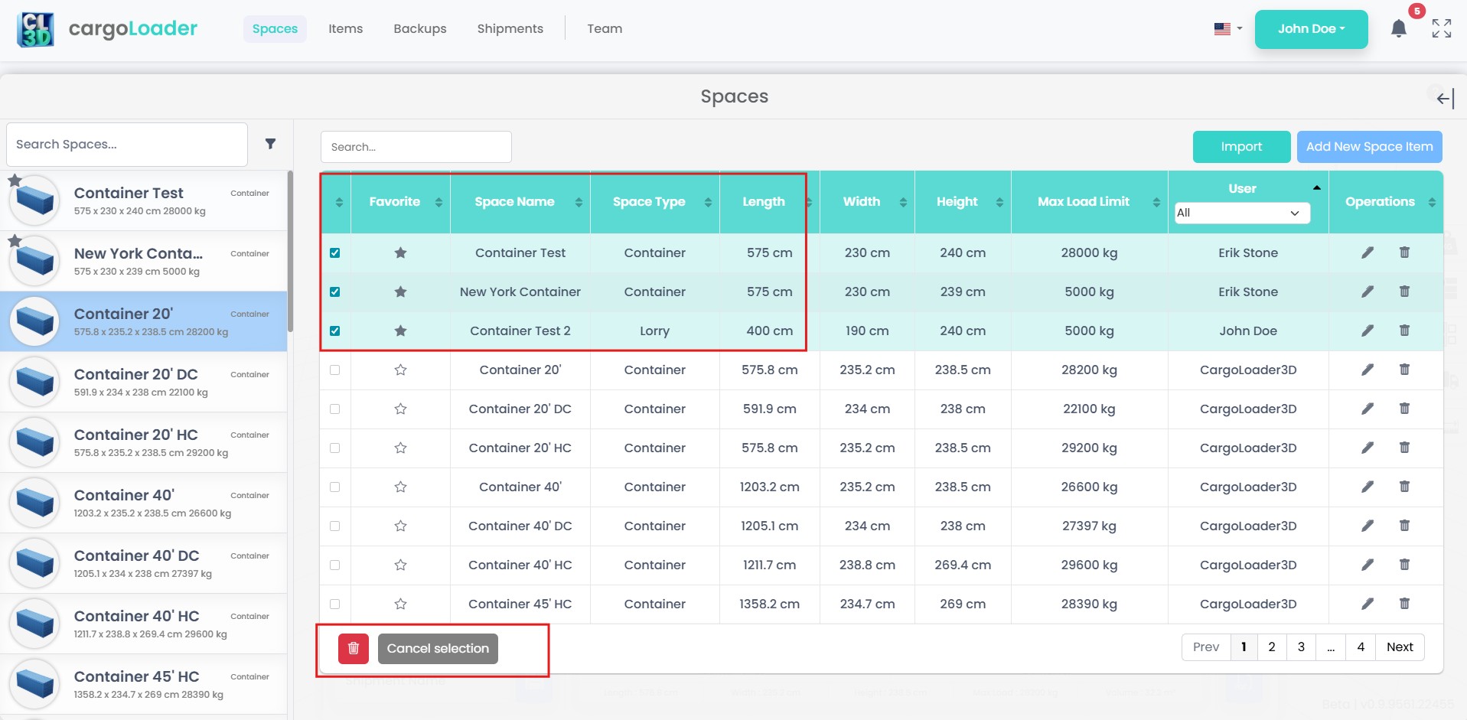Viewport: 1467px width, 720px height.
Task: Unfavorite New York Container star
Action: pos(400,292)
